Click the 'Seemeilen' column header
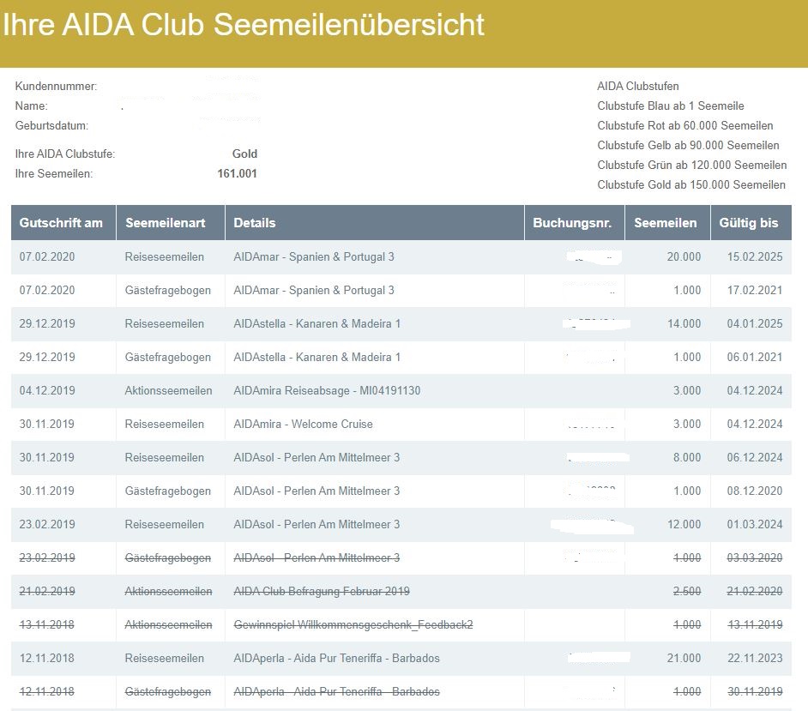 click(x=665, y=223)
